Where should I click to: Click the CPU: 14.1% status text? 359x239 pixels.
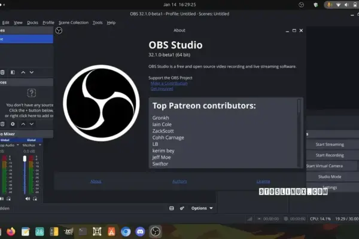[320, 219]
